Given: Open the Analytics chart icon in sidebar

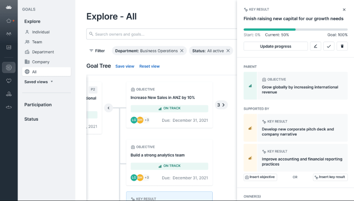Looking at the screenshot, I should (x=9, y=47).
